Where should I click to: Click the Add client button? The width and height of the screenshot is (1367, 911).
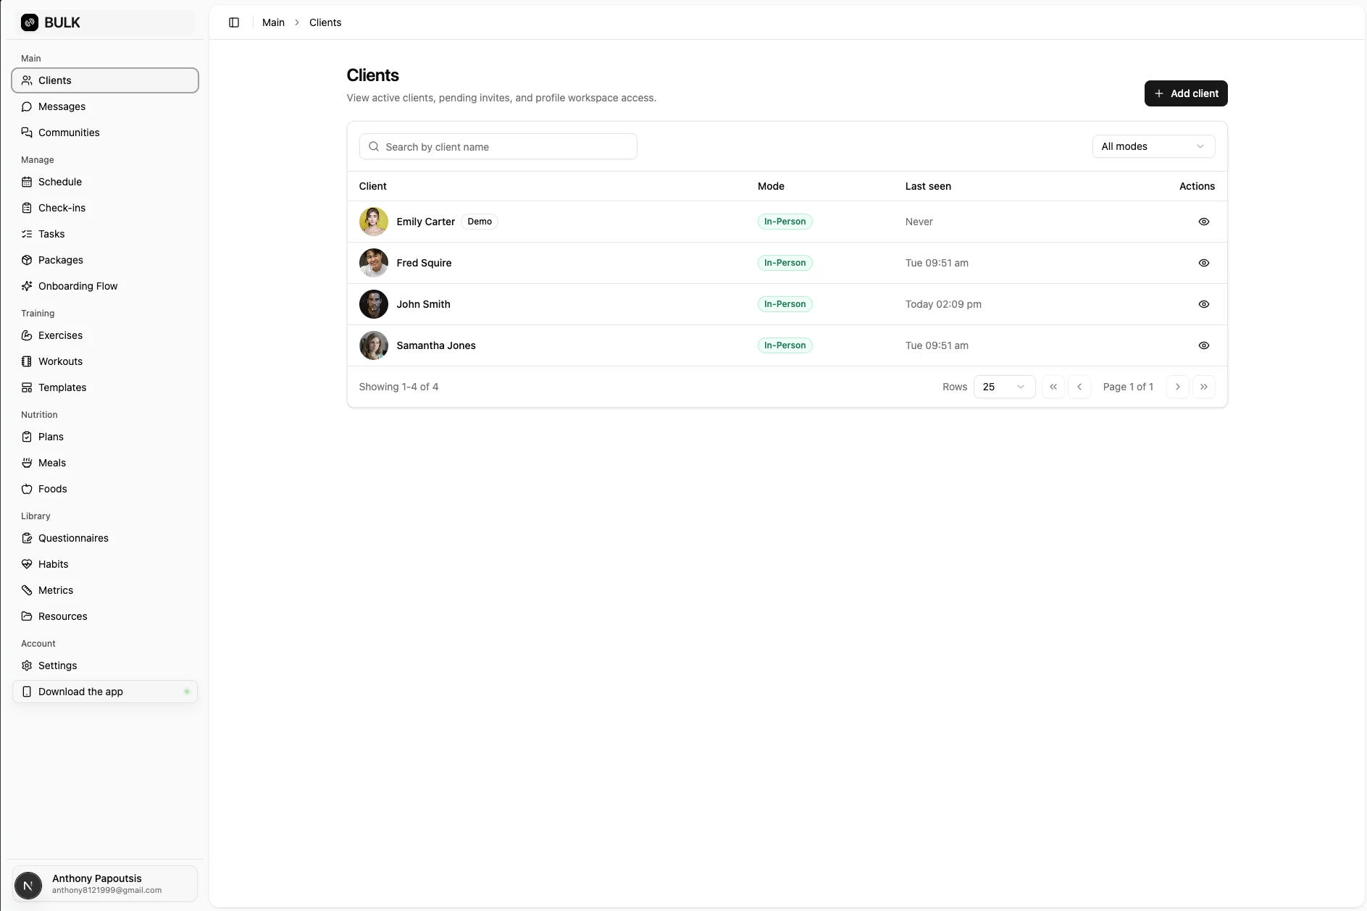click(1186, 93)
